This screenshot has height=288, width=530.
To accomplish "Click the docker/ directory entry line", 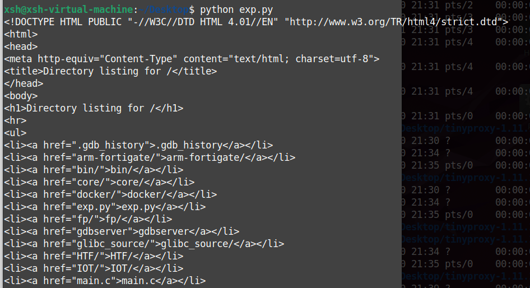I will click(x=110, y=194).
